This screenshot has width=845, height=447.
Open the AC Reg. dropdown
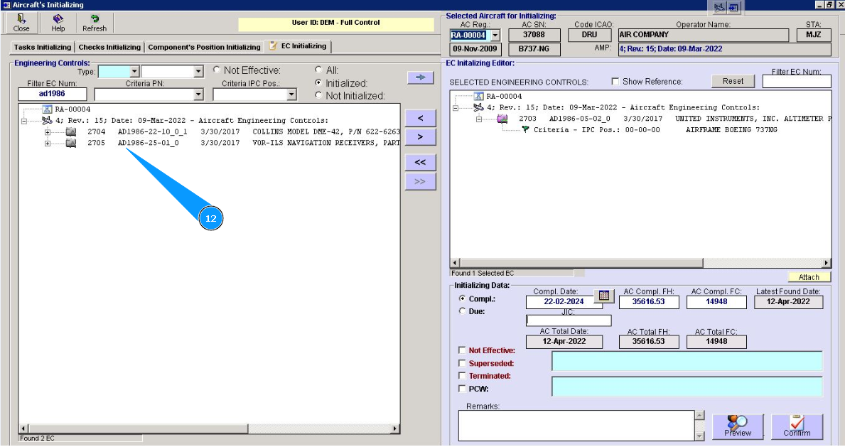point(495,35)
